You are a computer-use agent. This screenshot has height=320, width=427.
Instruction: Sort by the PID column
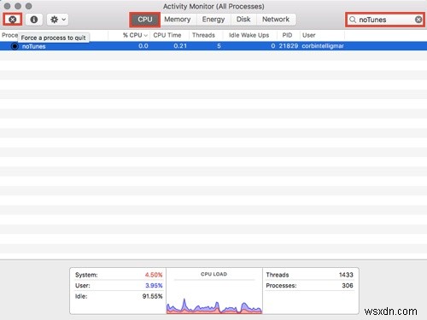tap(287, 35)
